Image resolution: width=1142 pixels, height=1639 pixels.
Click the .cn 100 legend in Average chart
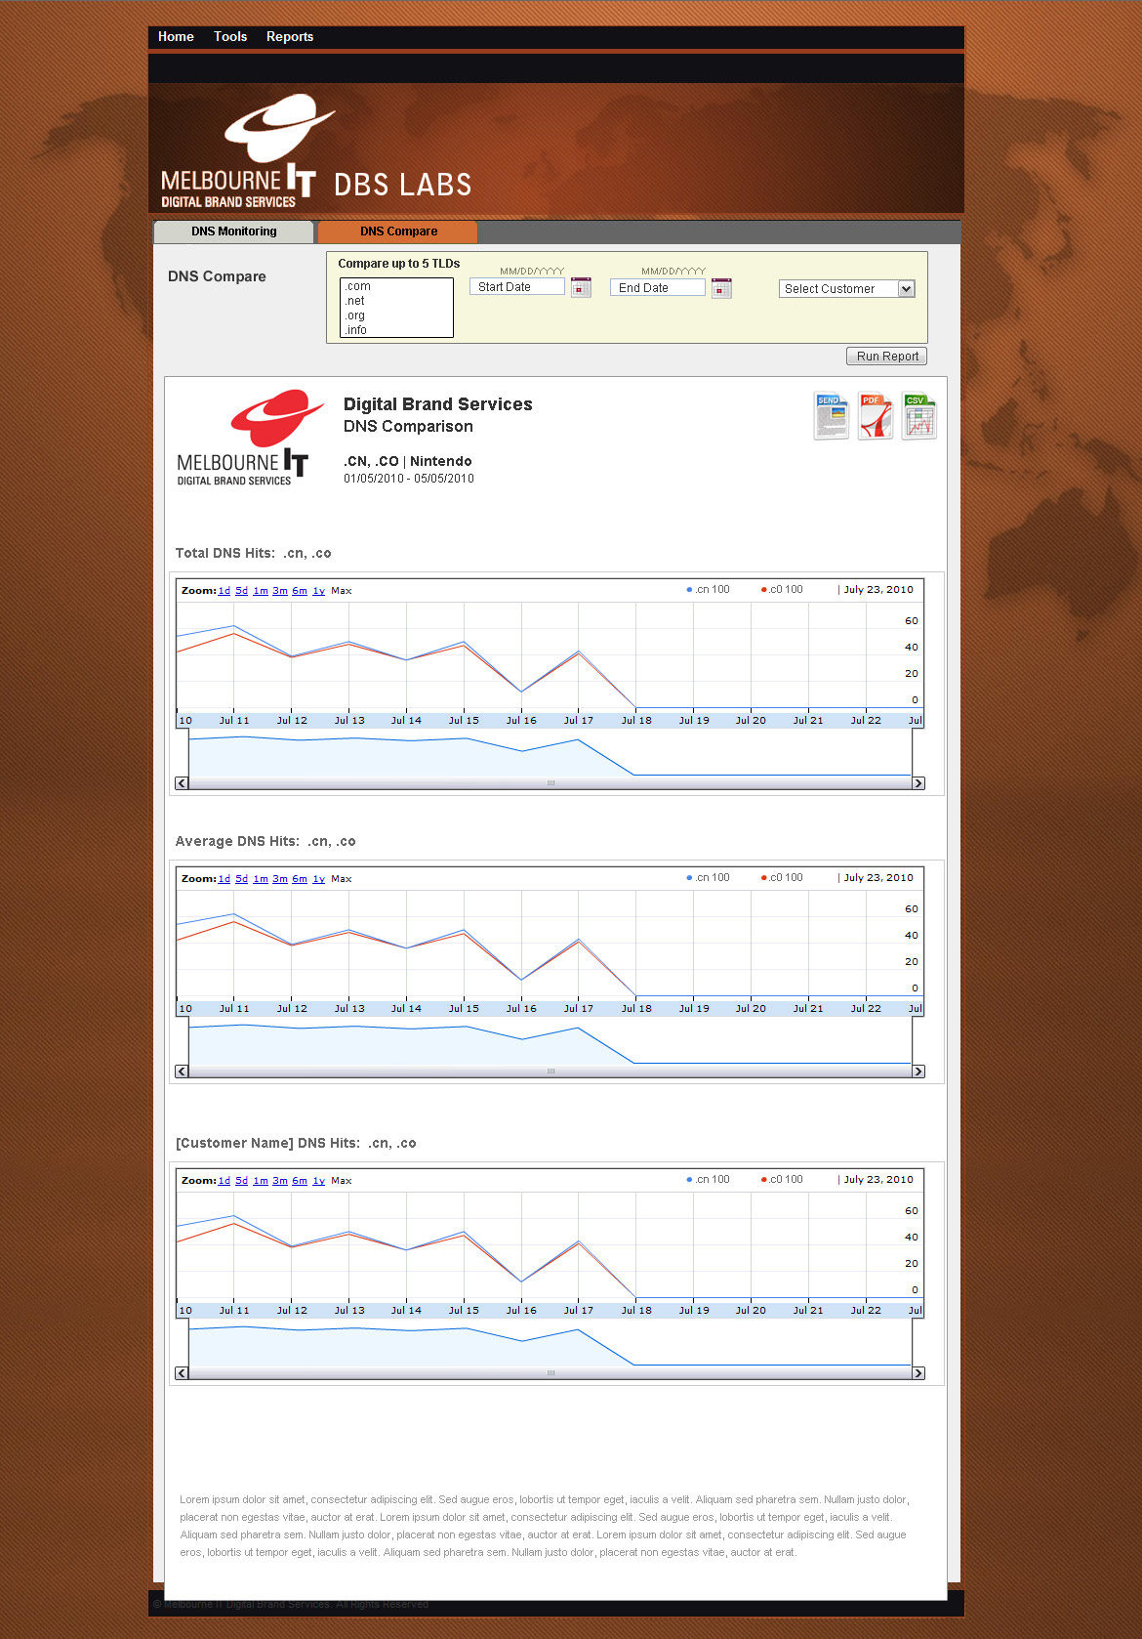709,877
